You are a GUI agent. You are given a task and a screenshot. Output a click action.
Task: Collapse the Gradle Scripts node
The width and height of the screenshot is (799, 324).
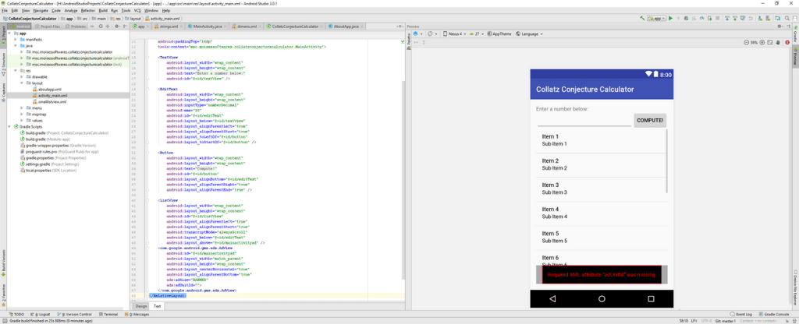[9, 127]
